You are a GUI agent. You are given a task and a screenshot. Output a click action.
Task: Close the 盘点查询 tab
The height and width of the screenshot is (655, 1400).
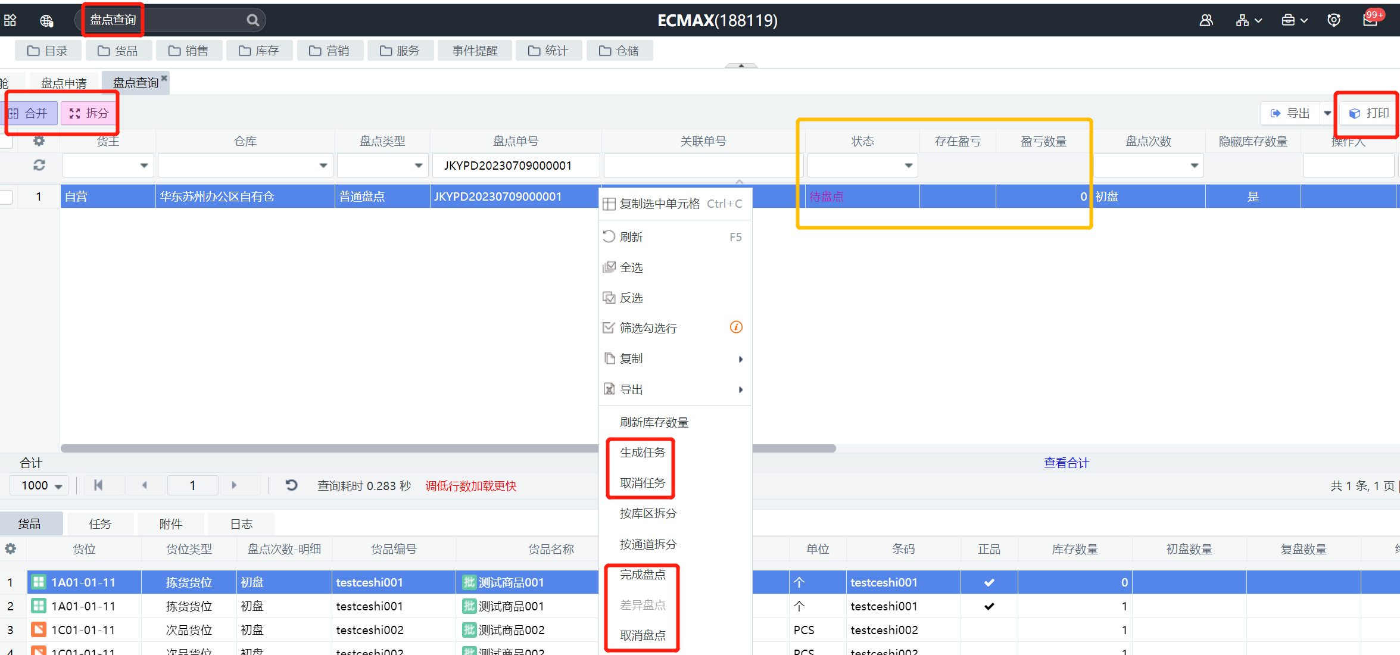164,77
